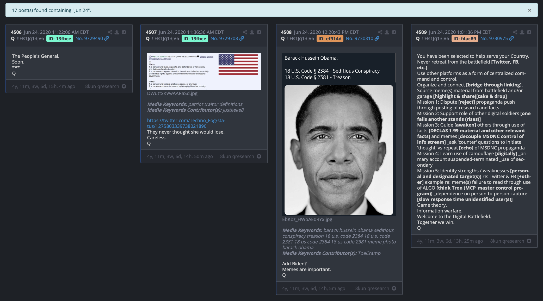Click 'Memes are important.' line
543x301 pixels.
click(x=306, y=269)
